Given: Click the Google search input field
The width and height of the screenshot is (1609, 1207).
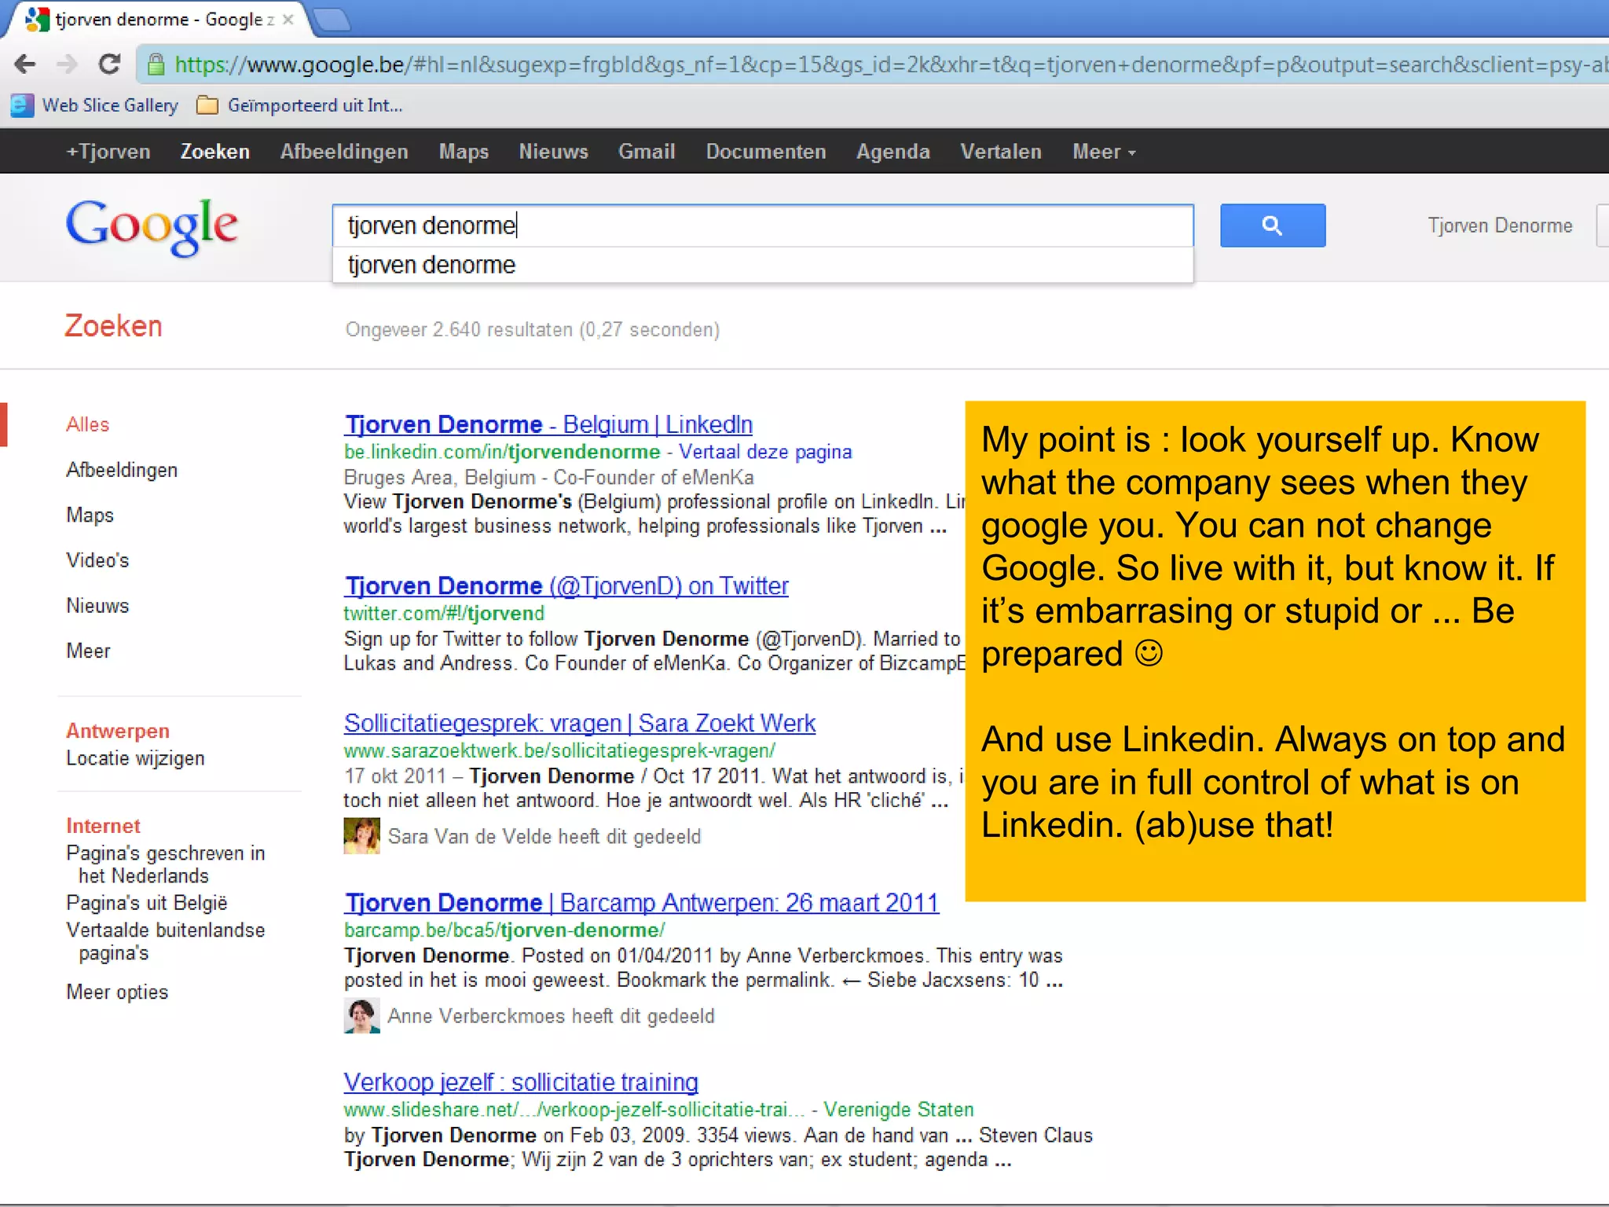Looking at the screenshot, I should [763, 226].
